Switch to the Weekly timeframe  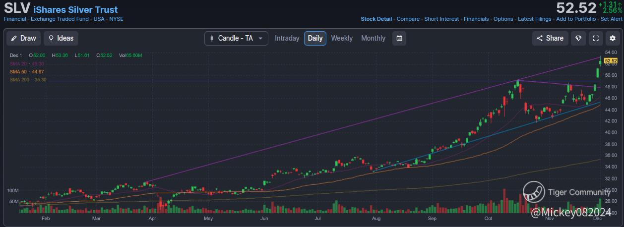[342, 38]
